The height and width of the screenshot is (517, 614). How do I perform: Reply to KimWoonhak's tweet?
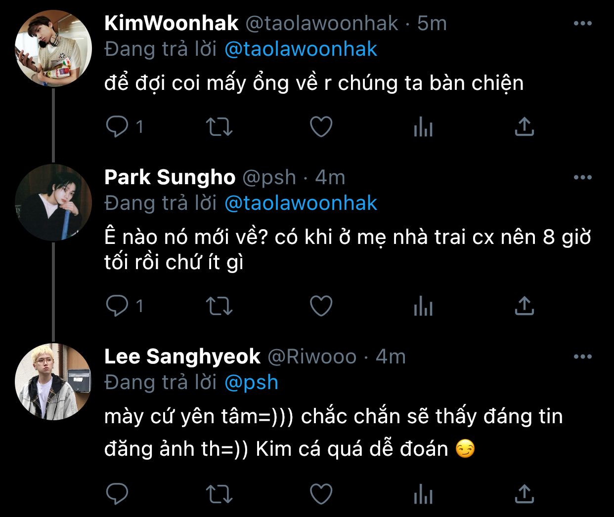pos(117,127)
